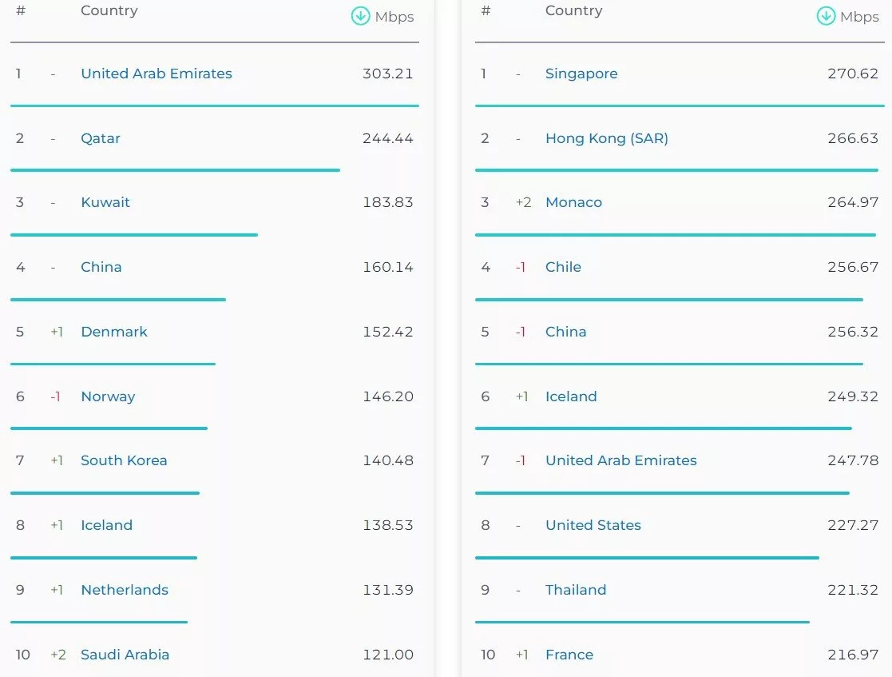Select the Kuwait country link

coord(105,202)
